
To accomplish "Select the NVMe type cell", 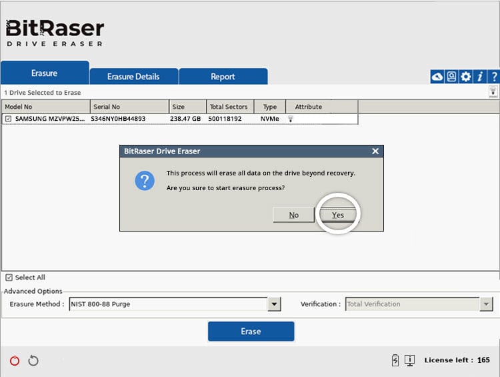I will click(270, 119).
